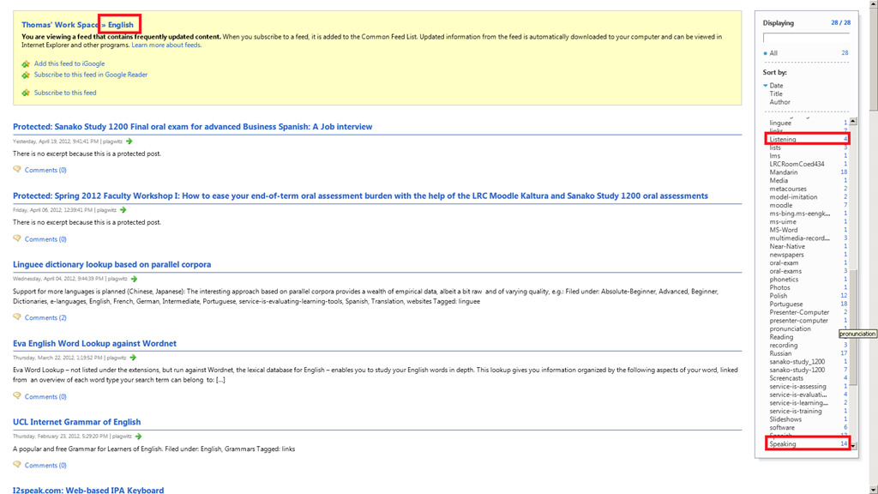
Task: Select the All filter in sidebar
Action: click(x=773, y=53)
